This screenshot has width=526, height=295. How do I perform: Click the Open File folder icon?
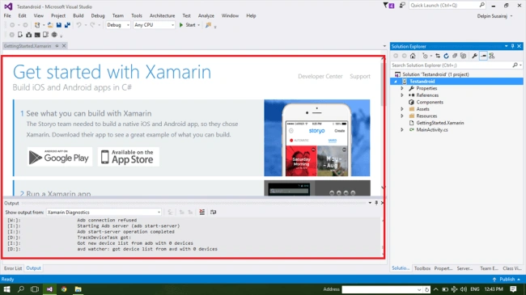click(x=50, y=25)
